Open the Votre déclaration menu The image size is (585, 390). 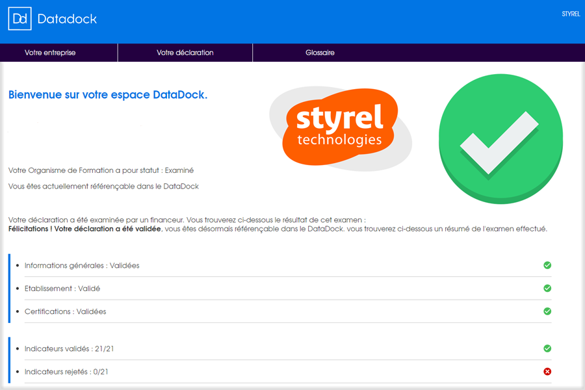tap(185, 53)
